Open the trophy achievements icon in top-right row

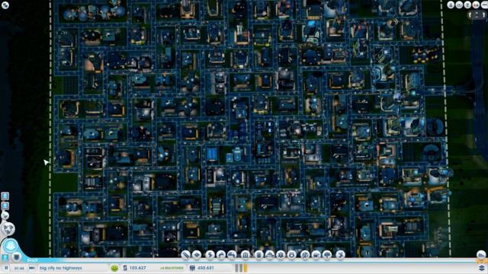tap(467, 5)
